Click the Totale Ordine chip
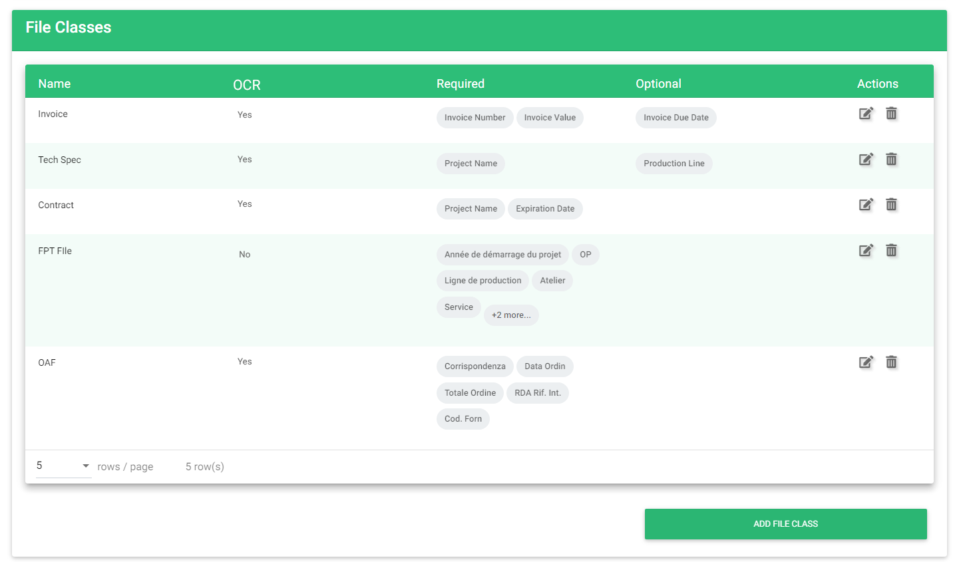Image resolution: width=963 pixels, height=562 pixels. pyautogui.click(x=470, y=393)
